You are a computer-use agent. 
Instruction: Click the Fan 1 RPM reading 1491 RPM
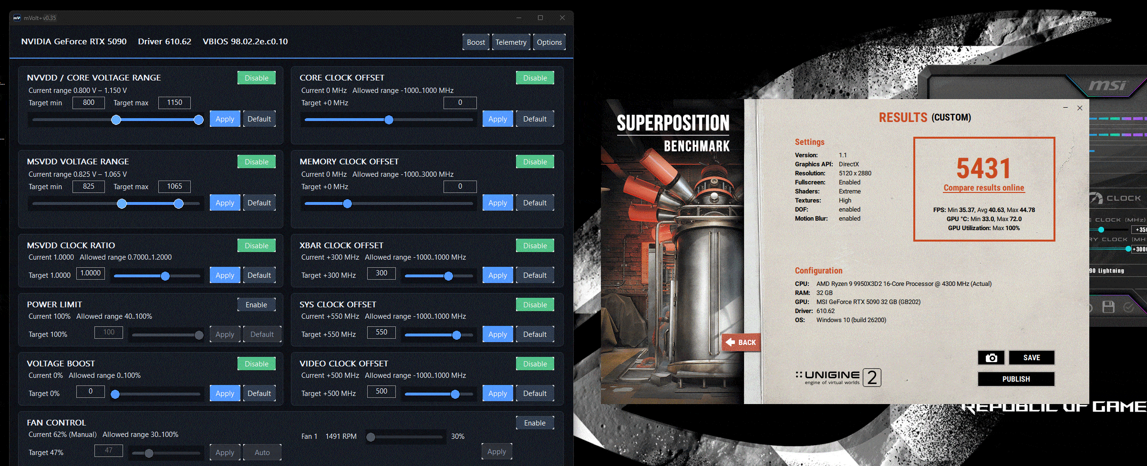[341, 436]
